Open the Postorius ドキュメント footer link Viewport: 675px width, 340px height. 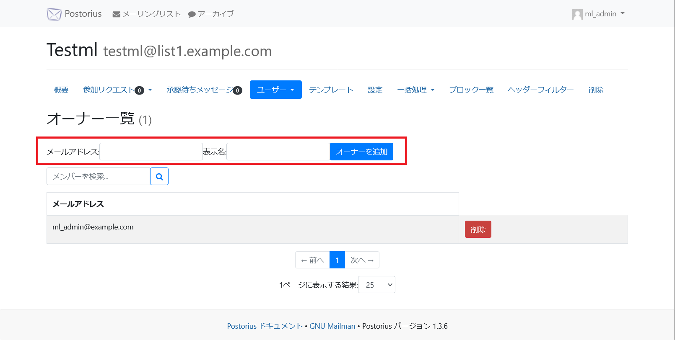click(265, 326)
